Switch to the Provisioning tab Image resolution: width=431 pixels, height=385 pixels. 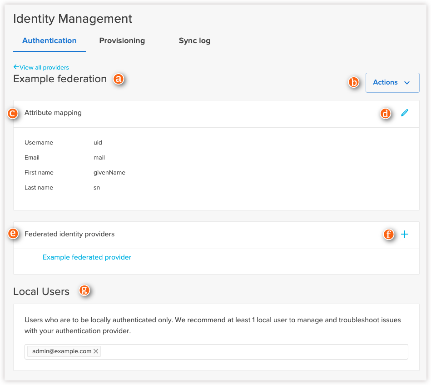click(x=122, y=40)
